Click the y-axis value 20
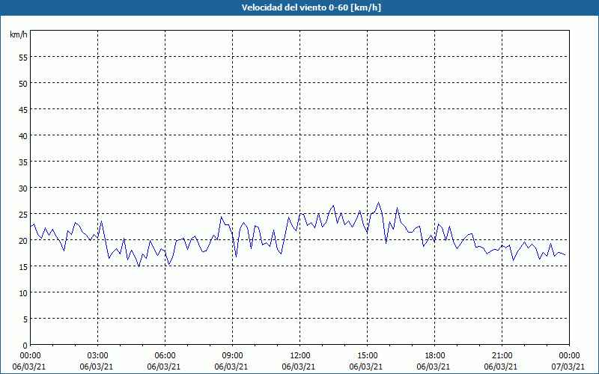 [23, 240]
